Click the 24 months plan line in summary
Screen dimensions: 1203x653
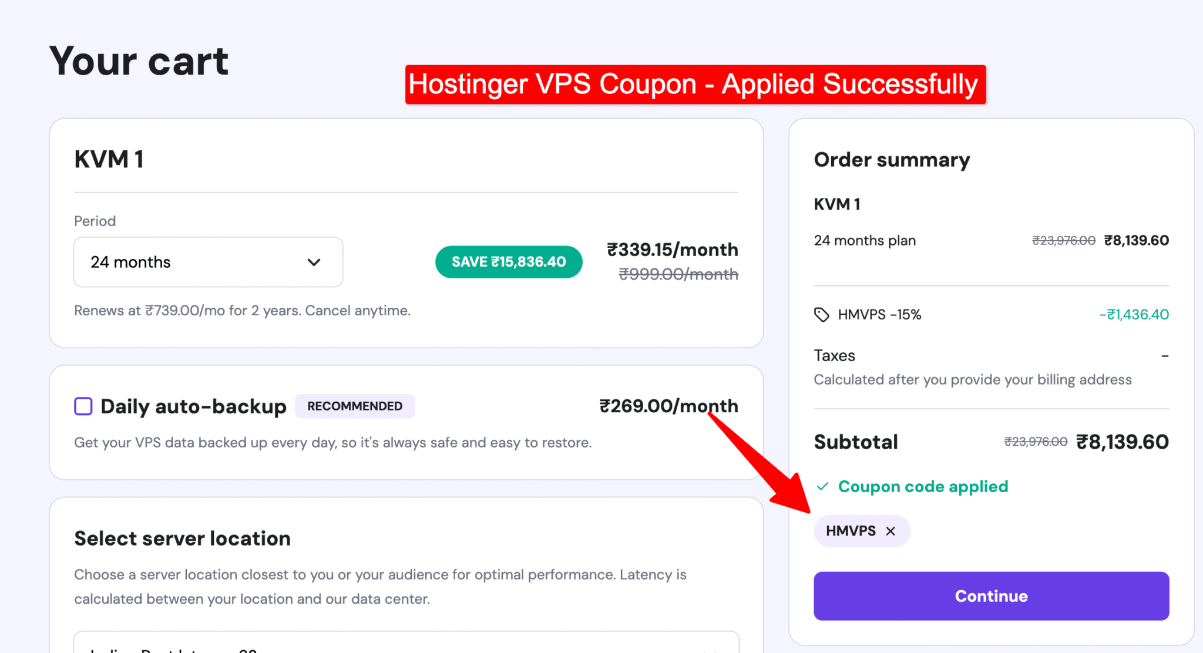[x=864, y=240]
